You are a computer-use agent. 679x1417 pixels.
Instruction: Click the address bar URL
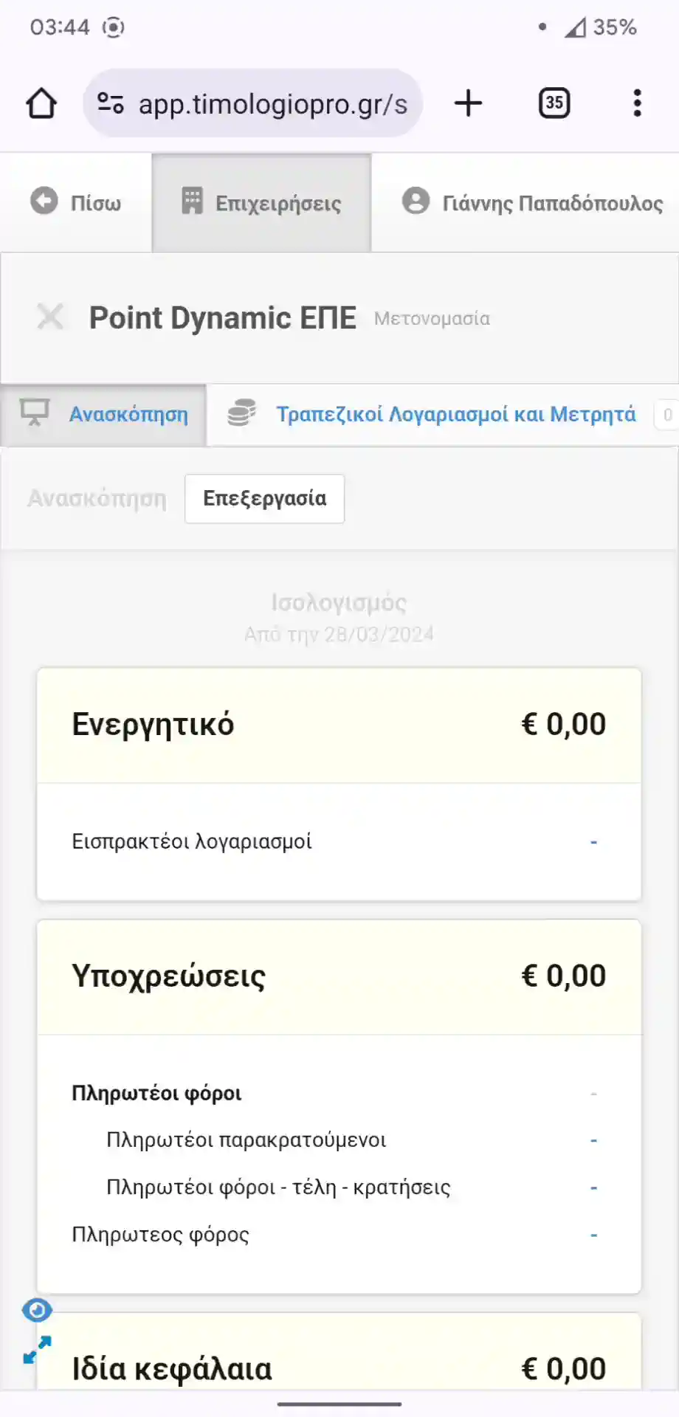[x=272, y=105]
